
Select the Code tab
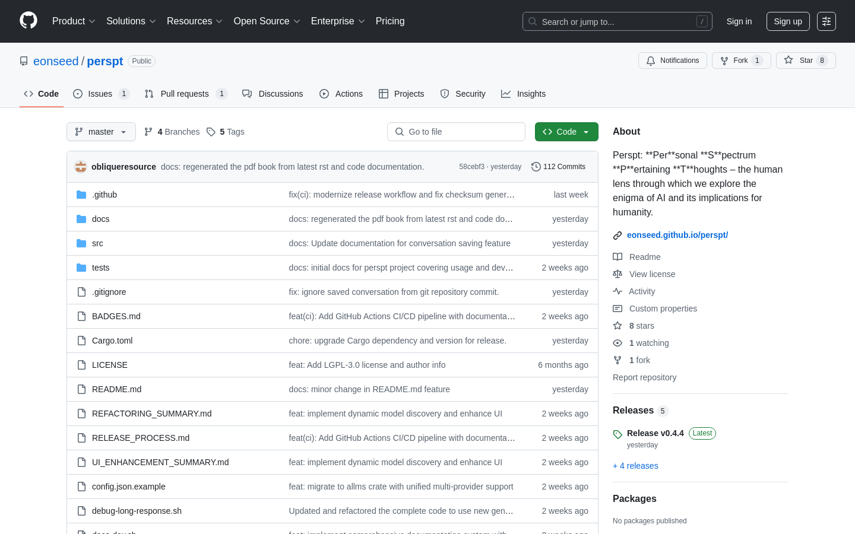(x=41, y=94)
